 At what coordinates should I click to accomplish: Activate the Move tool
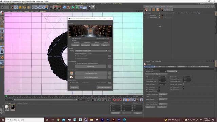(16, 7)
